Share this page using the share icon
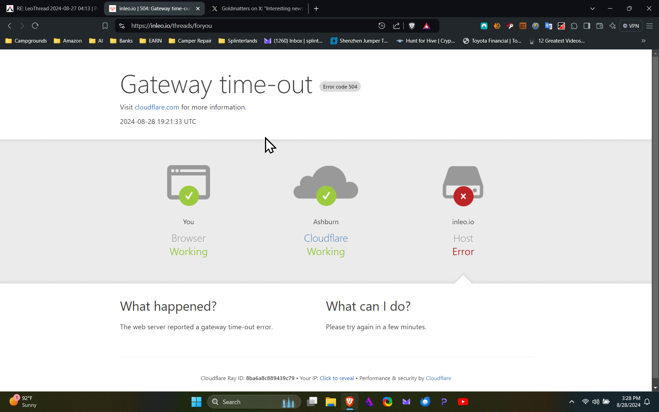659x412 pixels. (396, 26)
